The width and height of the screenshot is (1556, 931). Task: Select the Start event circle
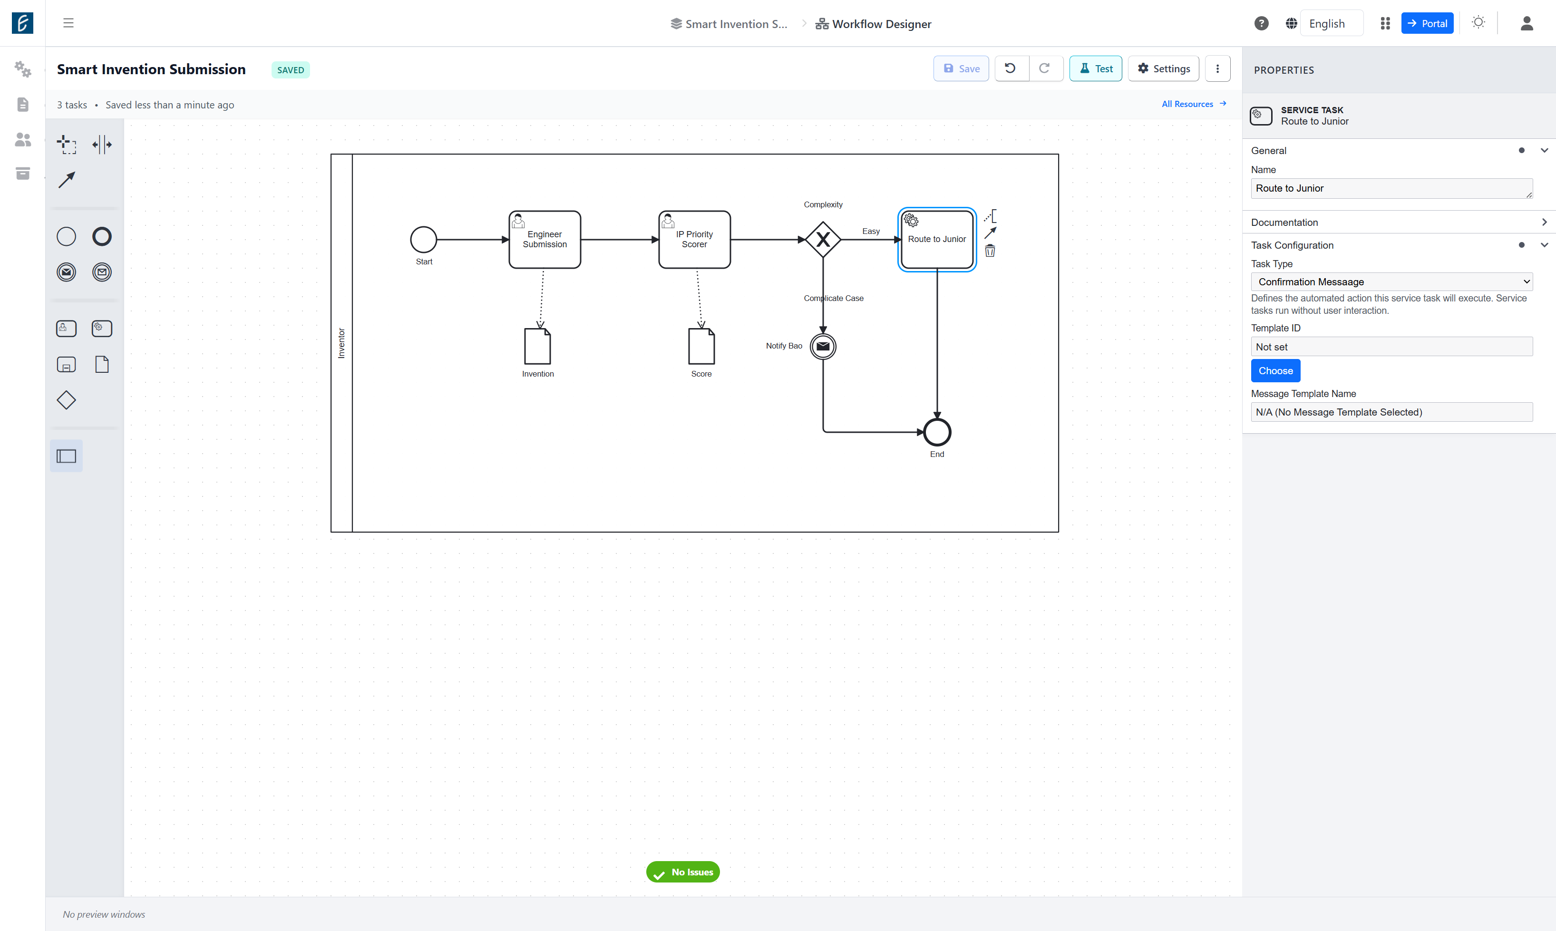click(x=424, y=240)
